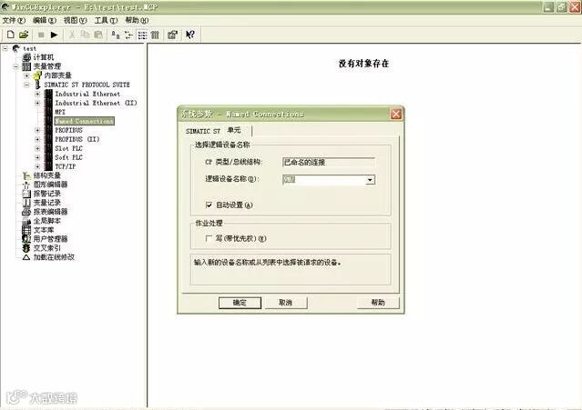Expand the Slot PLC node
This screenshot has height=410, width=582.
[x=37, y=148]
